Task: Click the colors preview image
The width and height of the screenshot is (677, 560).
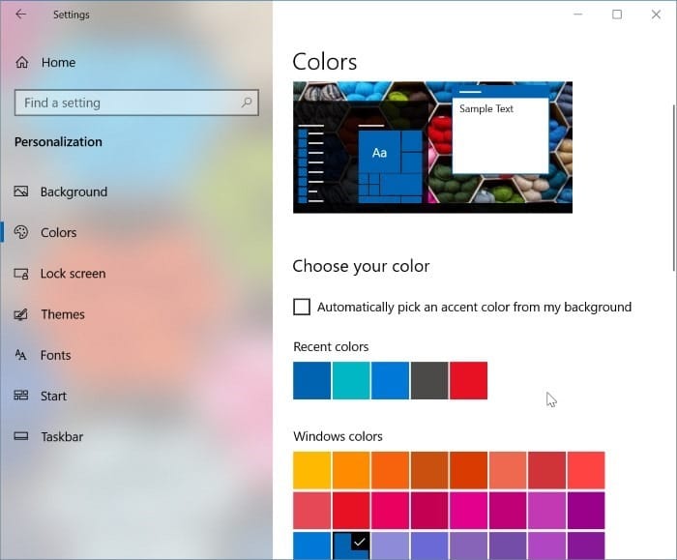Action: (432, 147)
